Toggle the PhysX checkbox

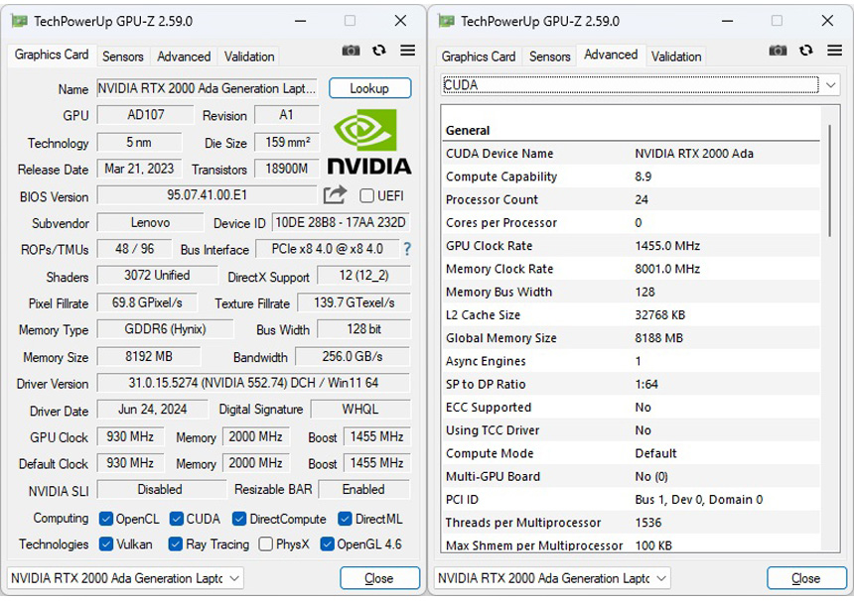[266, 543]
